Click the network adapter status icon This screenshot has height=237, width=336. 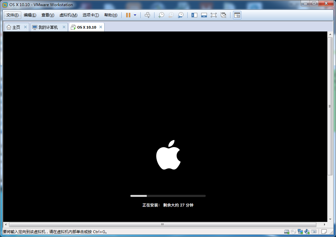pos(300,232)
